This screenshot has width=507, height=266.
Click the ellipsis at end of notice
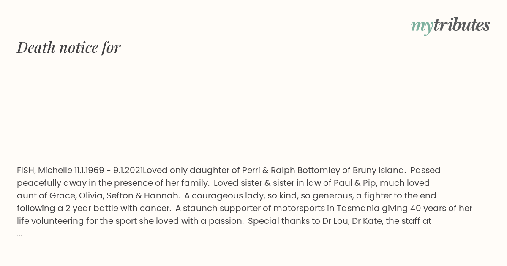19,234
